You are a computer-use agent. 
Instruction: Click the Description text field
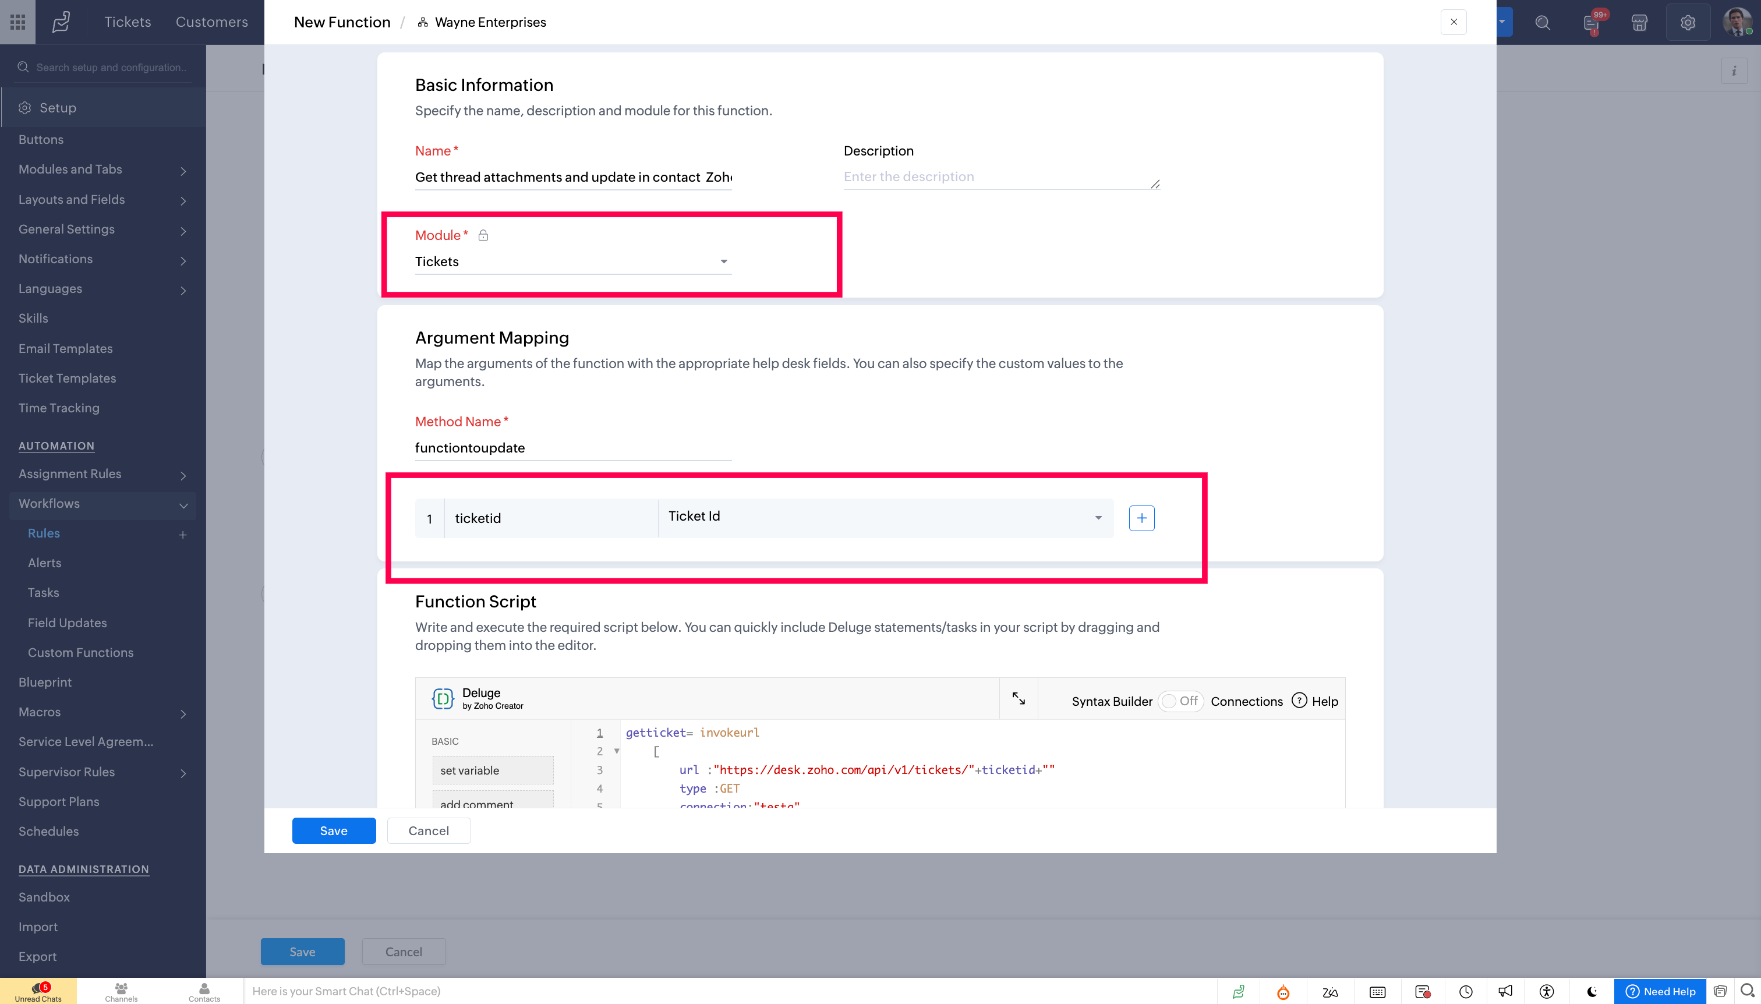click(x=1000, y=176)
